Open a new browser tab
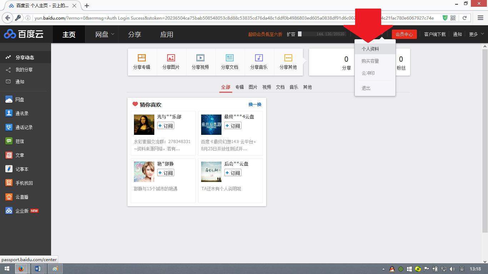This screenshot has height=274, width=488. [x=87, y=6]
